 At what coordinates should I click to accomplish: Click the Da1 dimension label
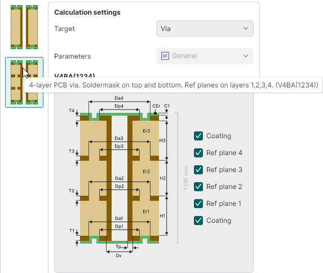point(119,218)
